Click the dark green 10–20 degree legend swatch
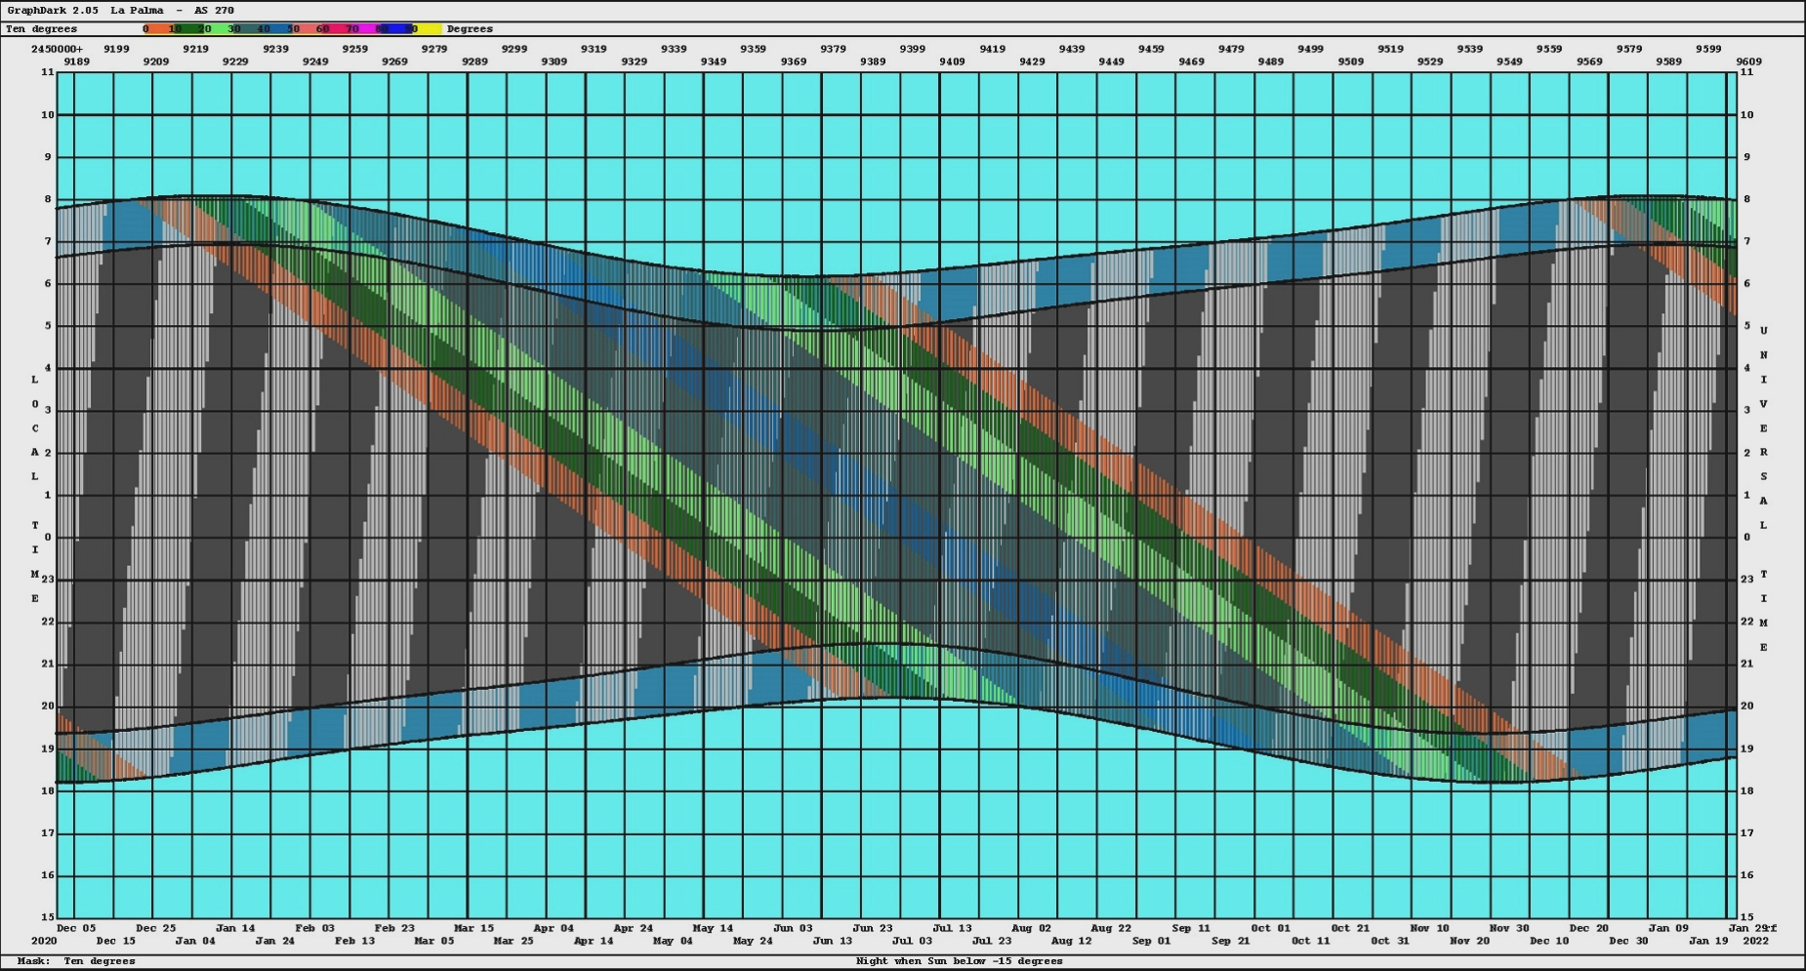The width and height of the screenshot is (1806, 971). point(186,29)
